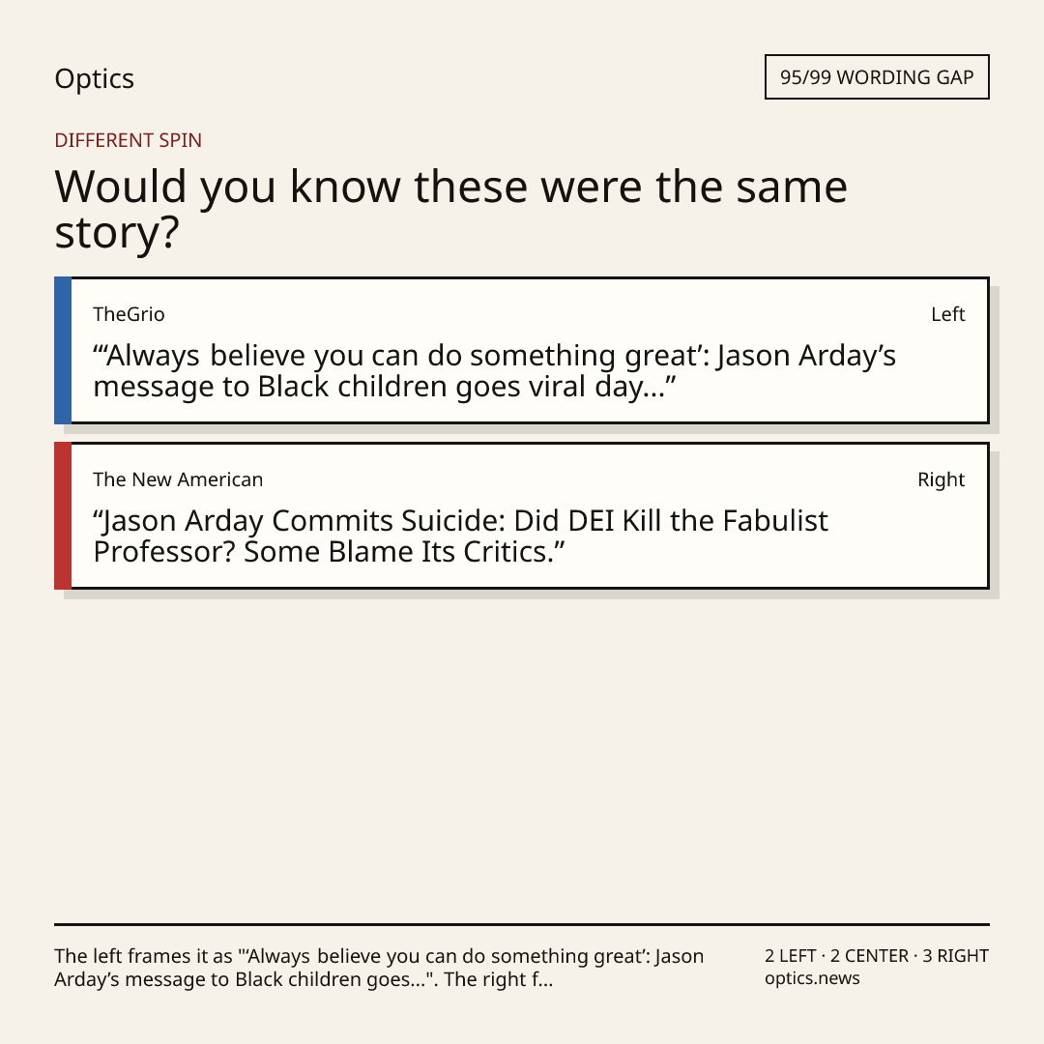Click the 'Right' bias label
The image size is (1044, 1044).
point(941,479)
